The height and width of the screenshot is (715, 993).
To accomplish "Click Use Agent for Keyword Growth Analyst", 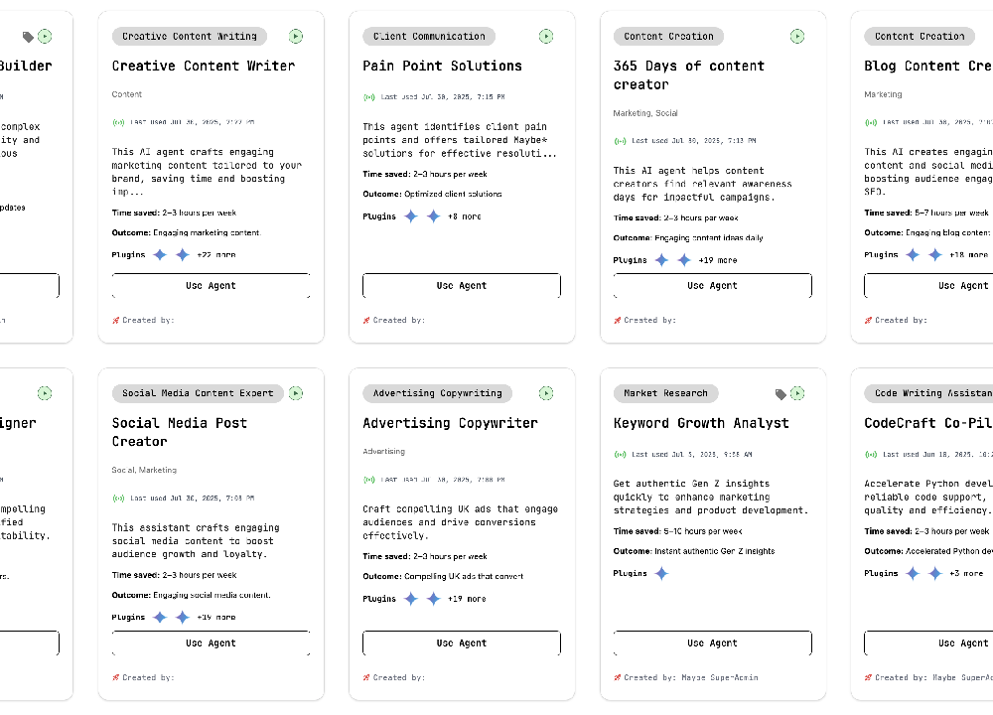I will tap(712, 643).
